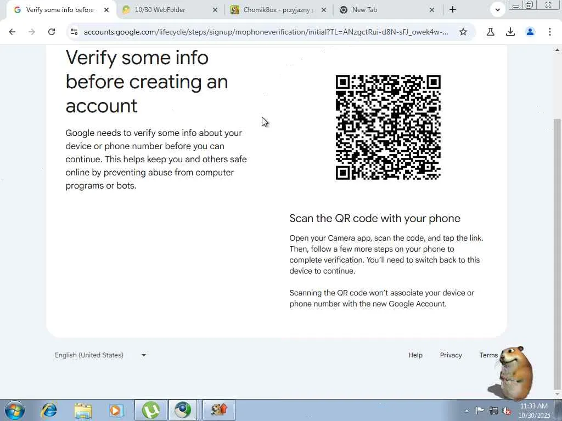Close the 10/30 WebFolder tab
Viewport: 562px width, 421px height.
215,10
